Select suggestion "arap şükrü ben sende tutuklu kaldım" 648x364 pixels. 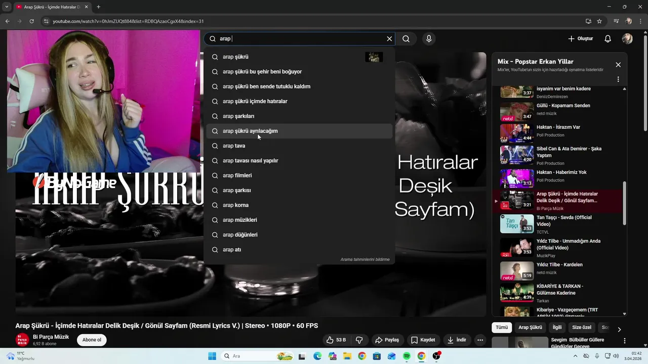(x=299, y=86)
